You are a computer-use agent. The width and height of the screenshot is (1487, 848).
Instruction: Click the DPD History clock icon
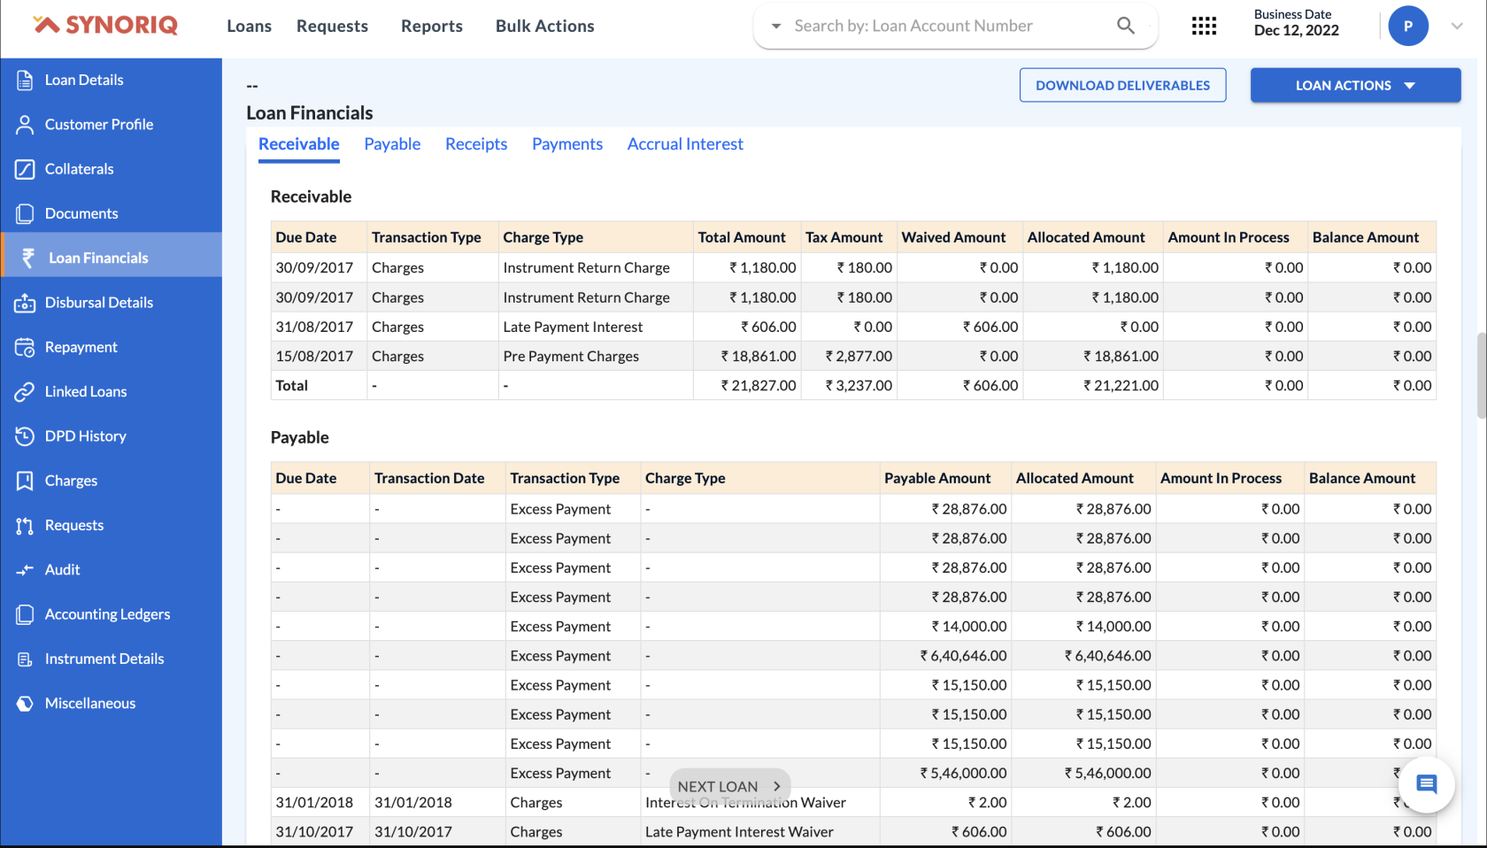click(x=25, y=436)
